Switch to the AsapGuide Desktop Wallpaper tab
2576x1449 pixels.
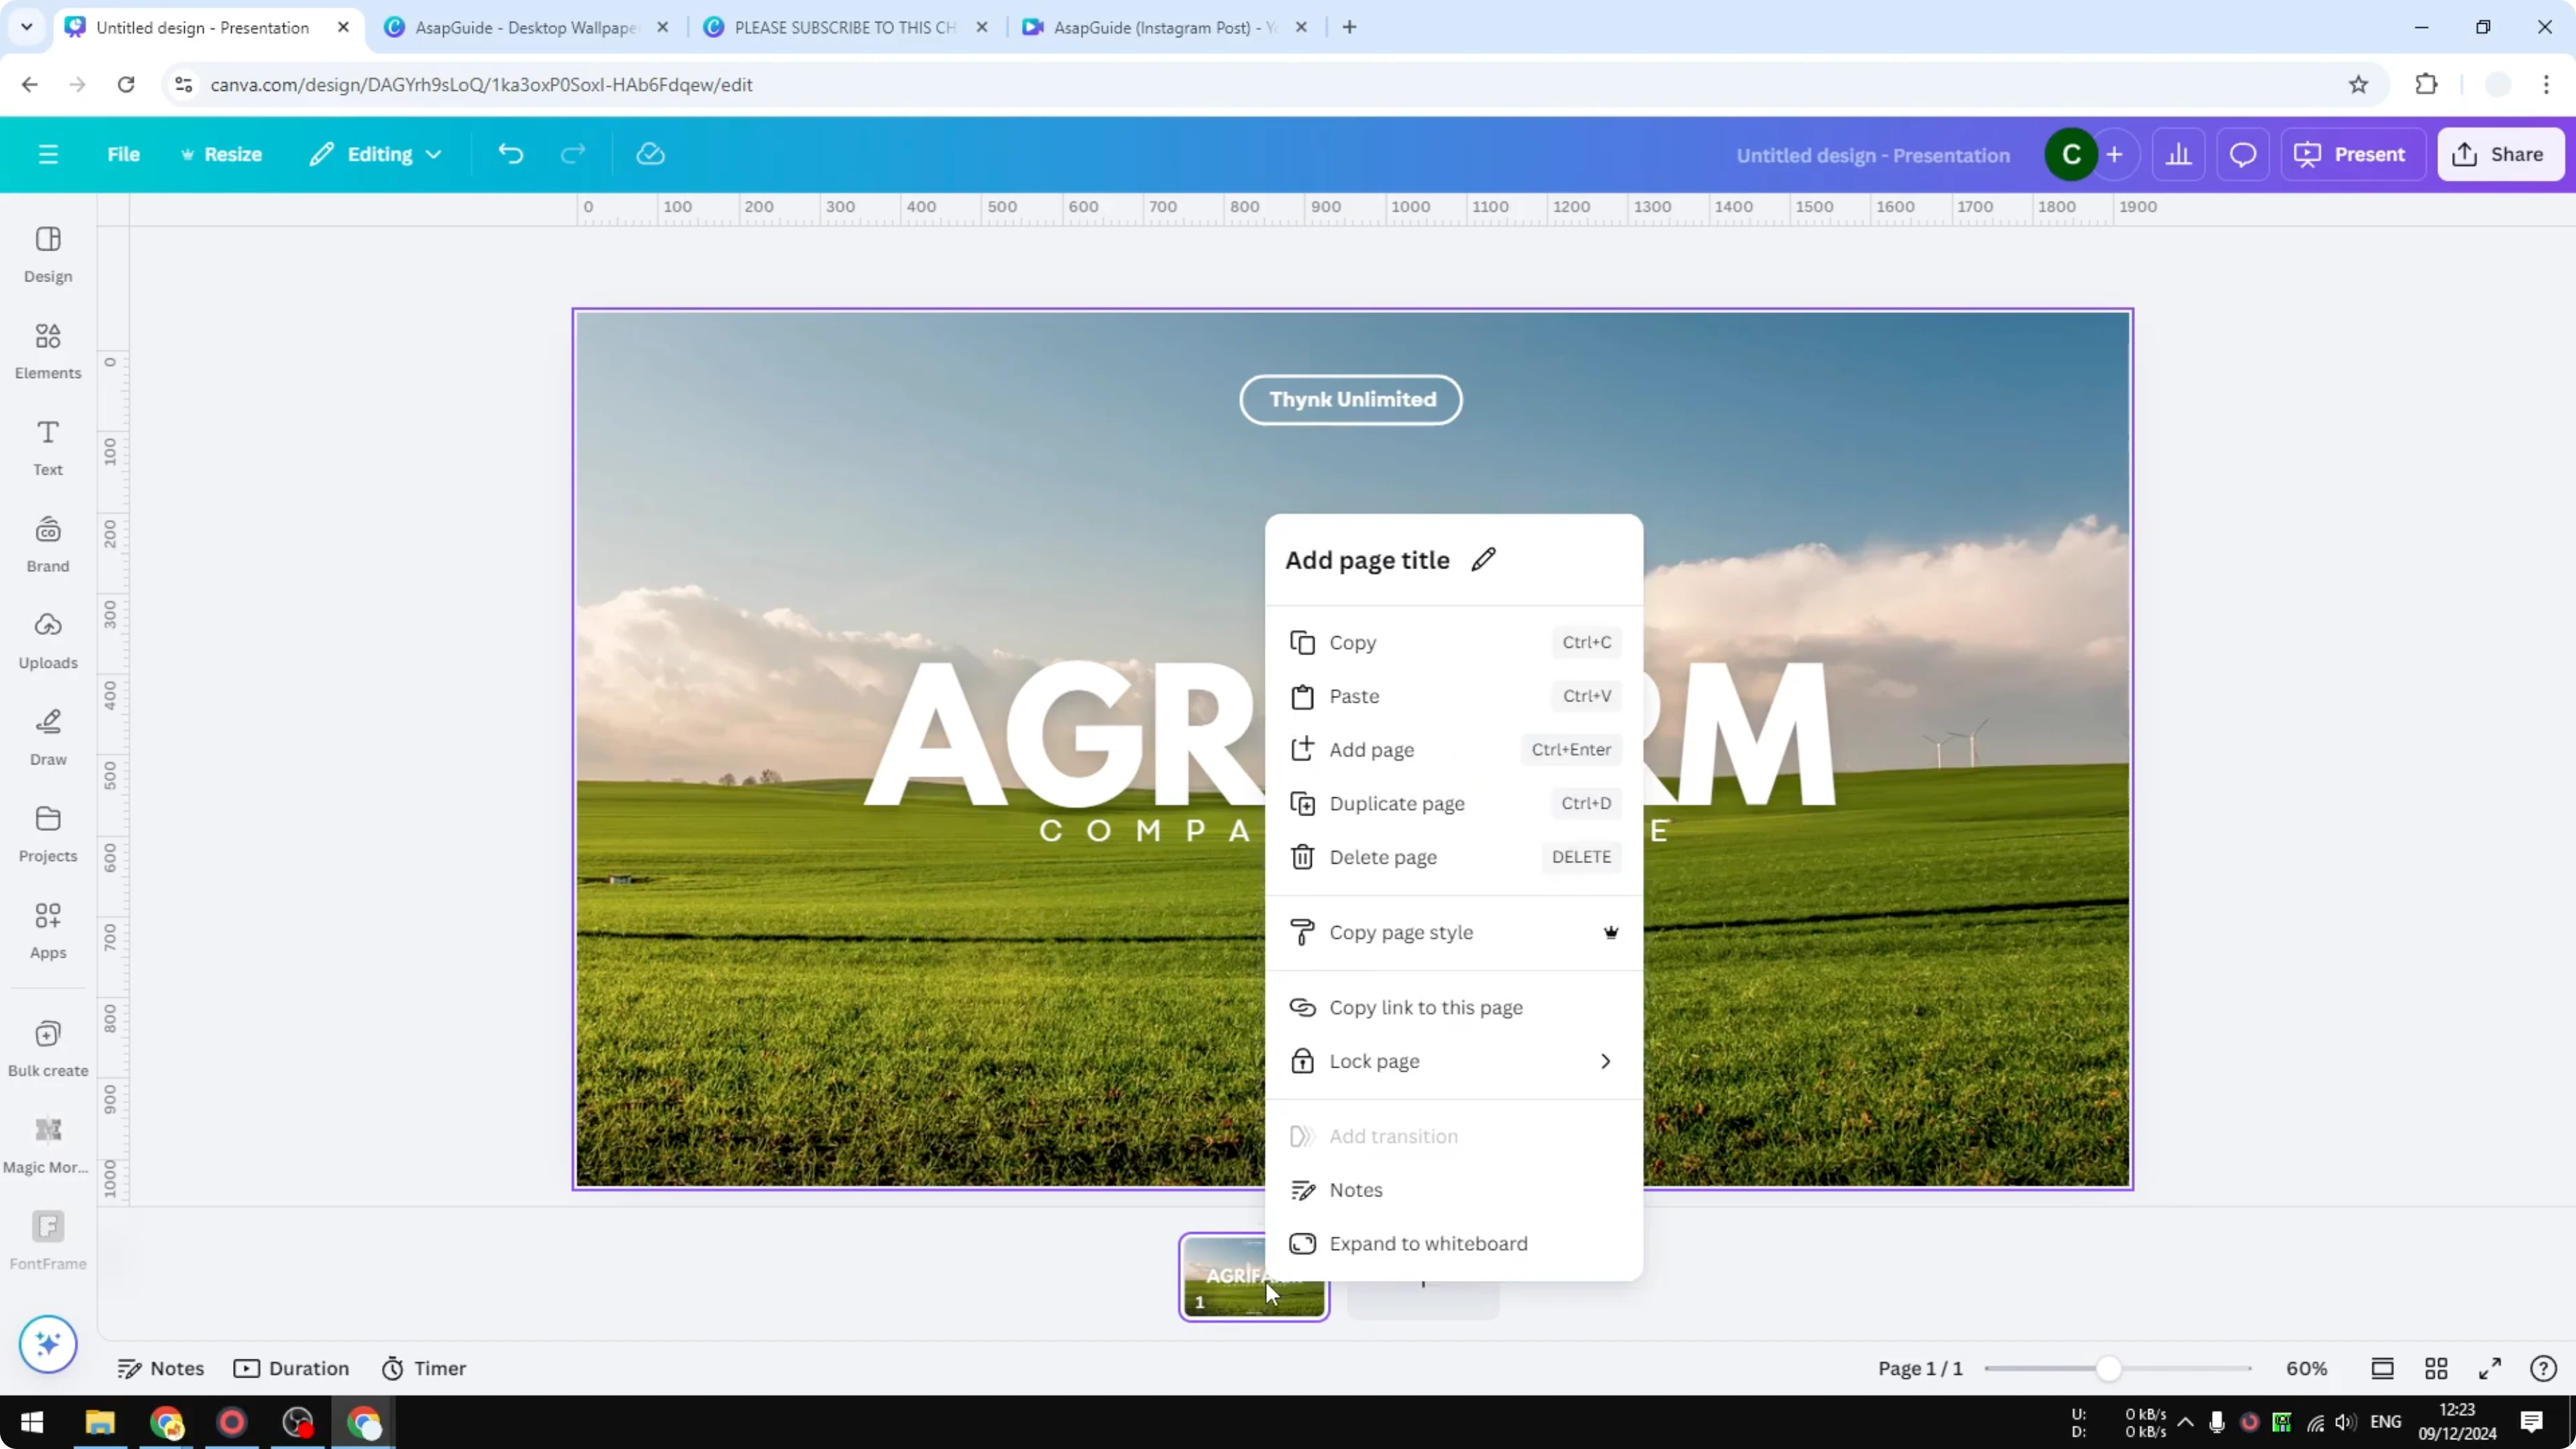point(520,27)
